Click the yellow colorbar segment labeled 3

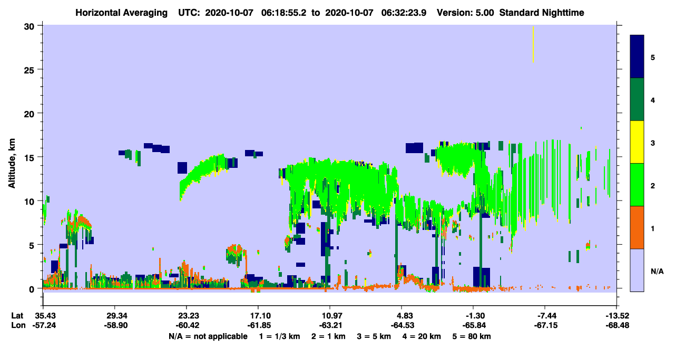pyautogui.click(x=637, y=142)
